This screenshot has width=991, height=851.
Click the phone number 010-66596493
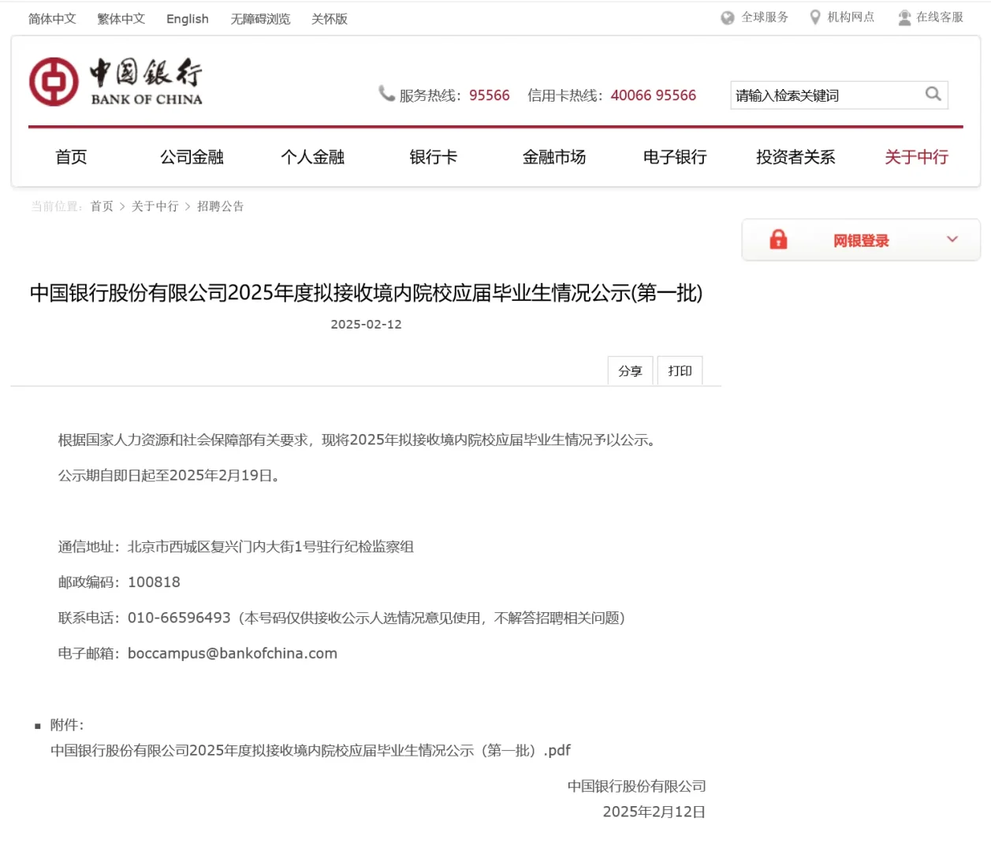179,618
